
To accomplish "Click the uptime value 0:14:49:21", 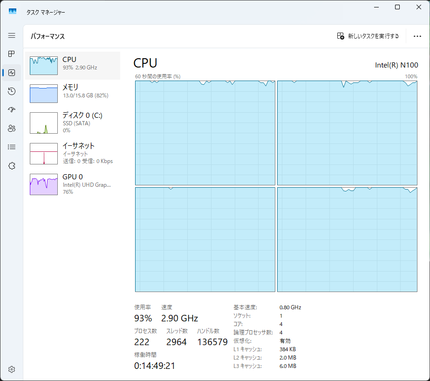I will [155, 366].
